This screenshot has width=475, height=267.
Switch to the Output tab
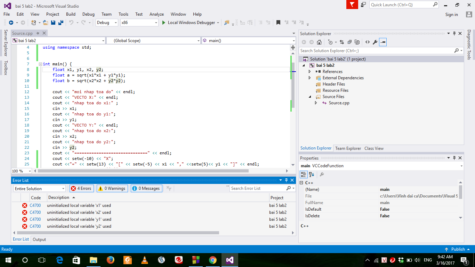[39, 240]
